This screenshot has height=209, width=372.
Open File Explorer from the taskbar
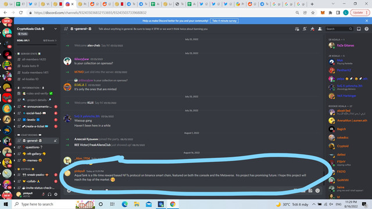[x=137, y=204]
